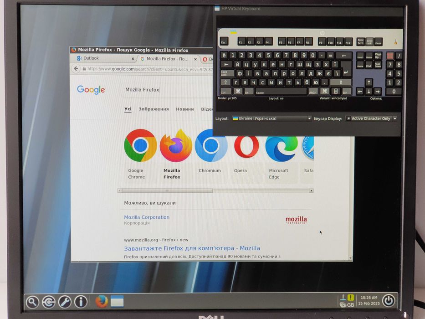Open the Keycap Display dropdown
This screenshot has height=319, width=425.
(371, 118)
